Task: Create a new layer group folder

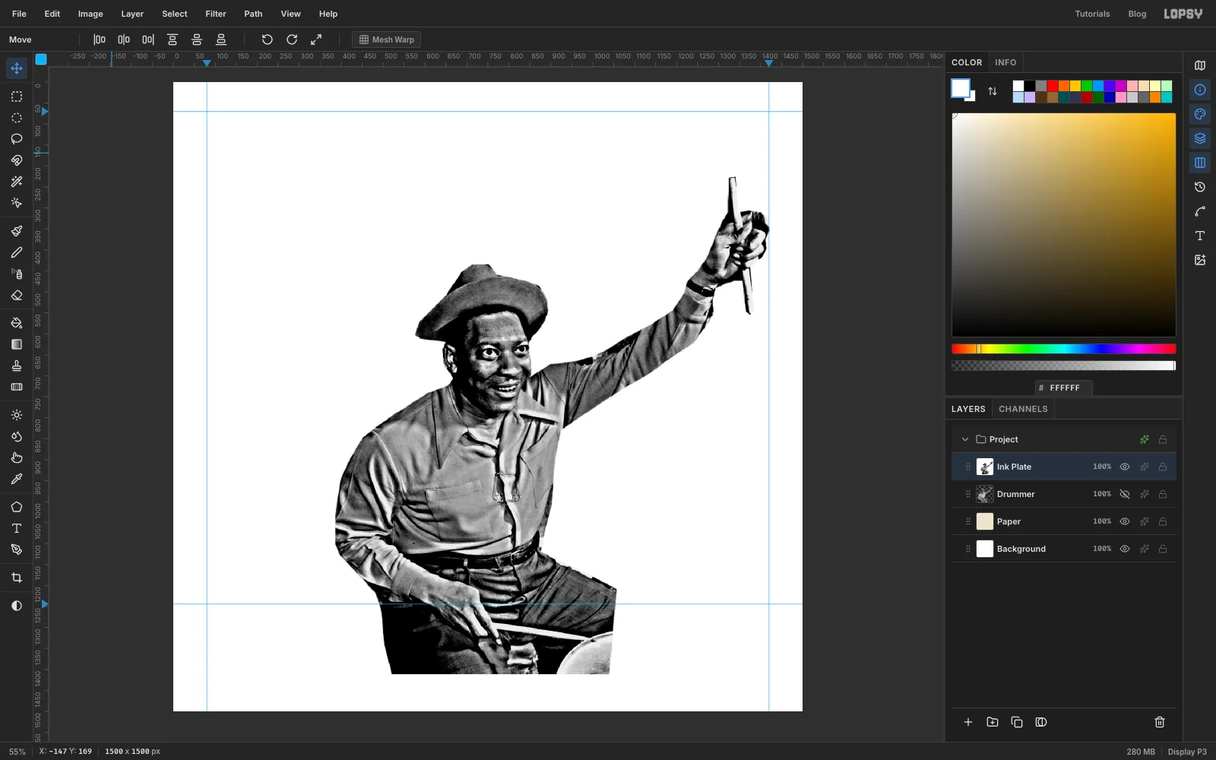Action: 993,722
